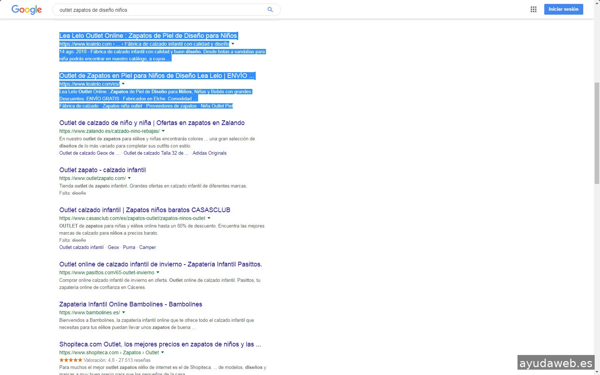Open the Google apps grid icon
Image resolution: width=600 pixels, height=375 pixels.
coord(534,10)
